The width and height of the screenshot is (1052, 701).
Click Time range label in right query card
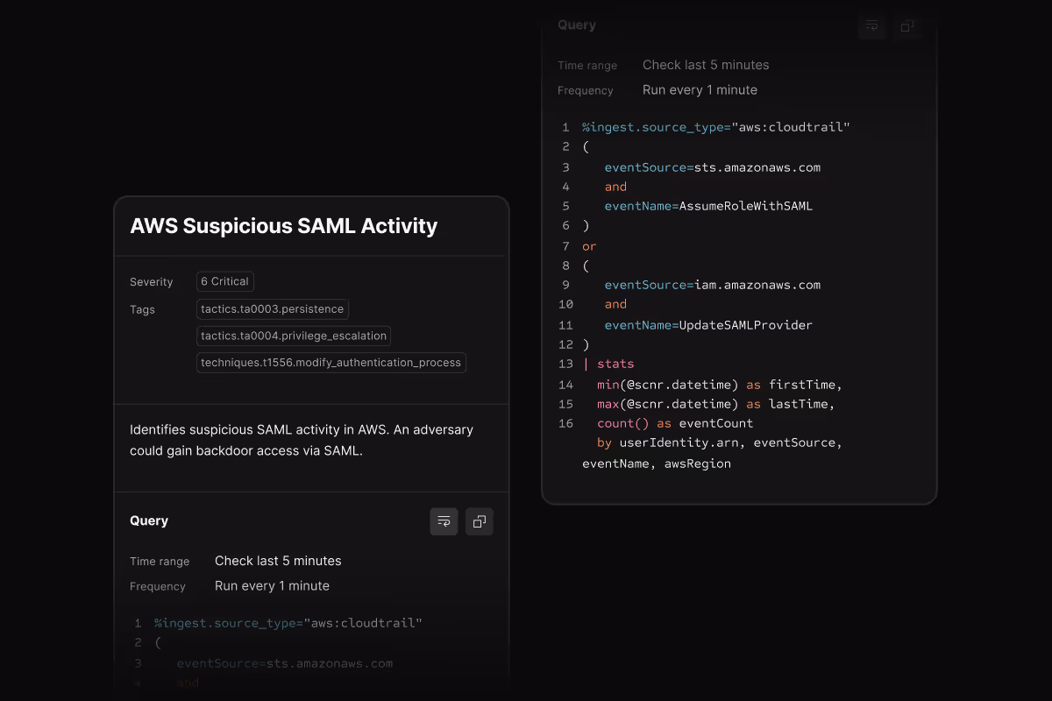(x=587, y=66)
